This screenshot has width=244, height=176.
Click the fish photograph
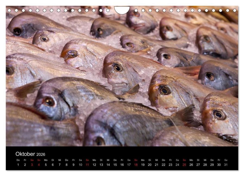tap(122, 76)
